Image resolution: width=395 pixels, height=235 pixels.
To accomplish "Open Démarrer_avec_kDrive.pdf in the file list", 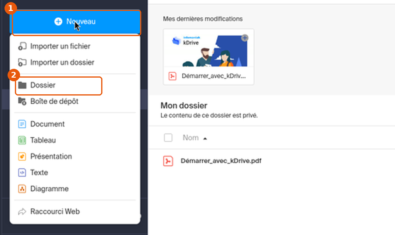I will click(221, 161).
